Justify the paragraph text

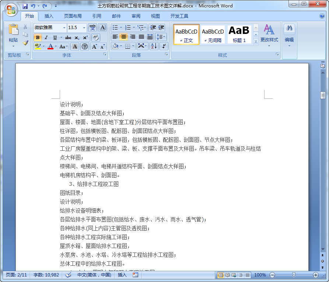click(x=141, y=37)
